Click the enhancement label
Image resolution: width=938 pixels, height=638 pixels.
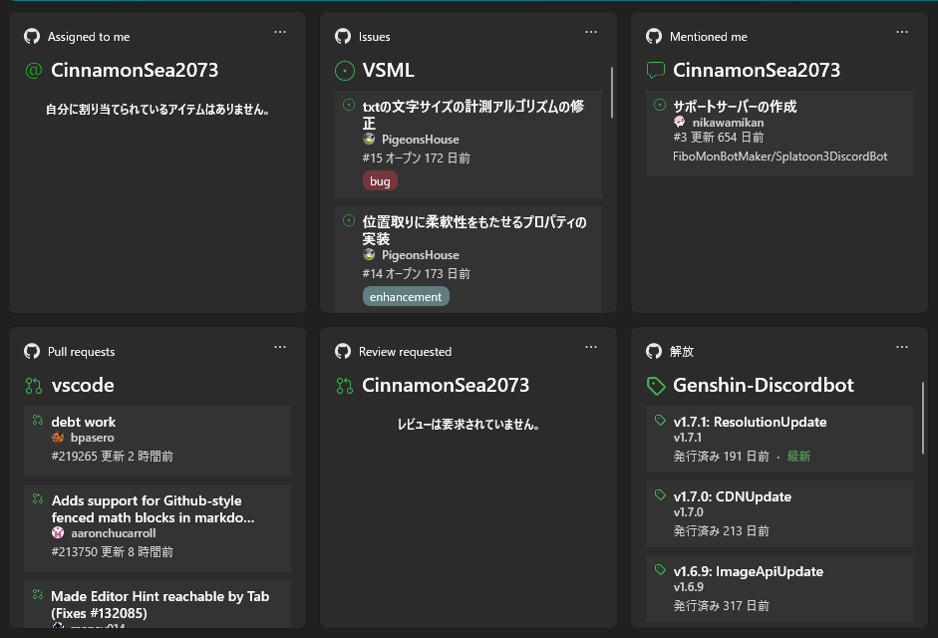406,296
